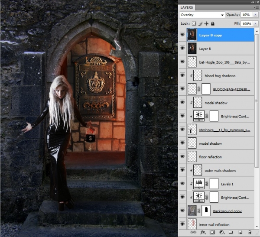This screenshot has height=237, width=260.
Task: Open the layer style fx menu
Action: point(203,232)
